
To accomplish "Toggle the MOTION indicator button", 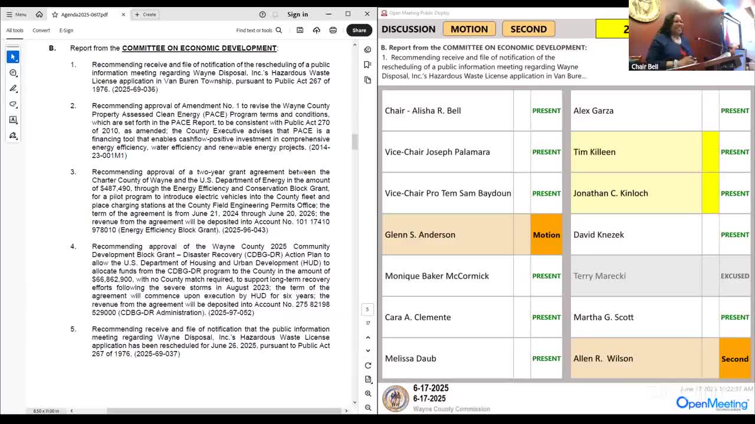I will click(x=469, y=29).
